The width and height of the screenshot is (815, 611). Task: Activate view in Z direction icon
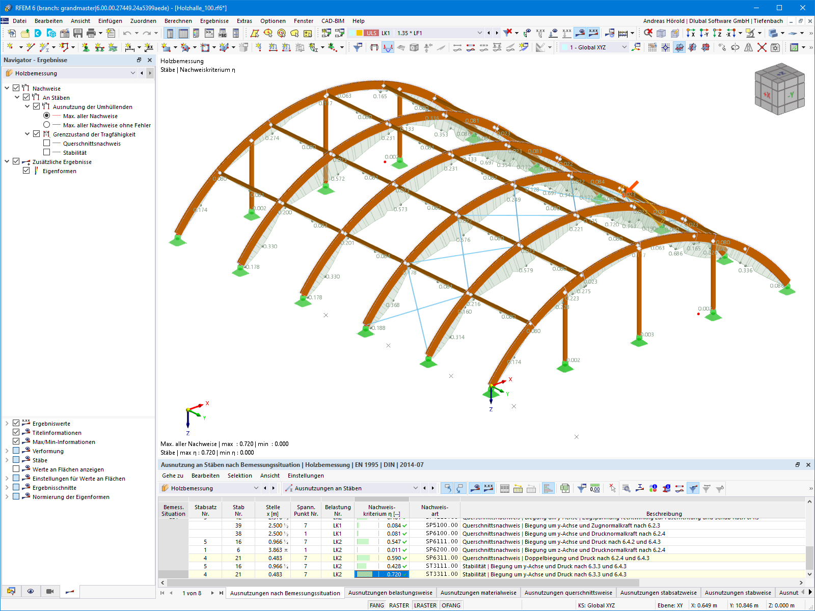(x=717, y=33)
